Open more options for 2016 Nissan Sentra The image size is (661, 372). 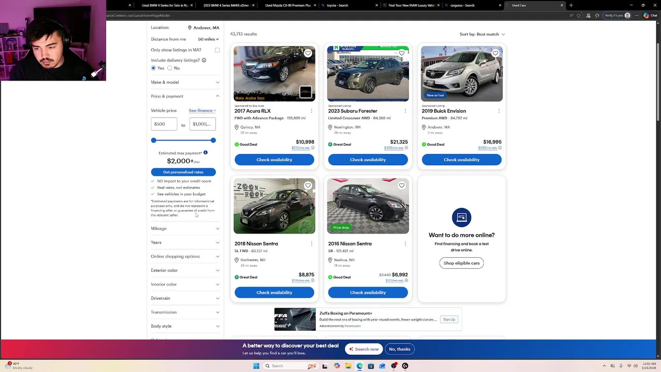[x=405, y=244]
